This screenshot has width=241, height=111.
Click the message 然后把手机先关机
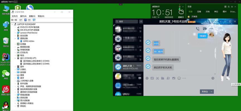click(163, 67)
